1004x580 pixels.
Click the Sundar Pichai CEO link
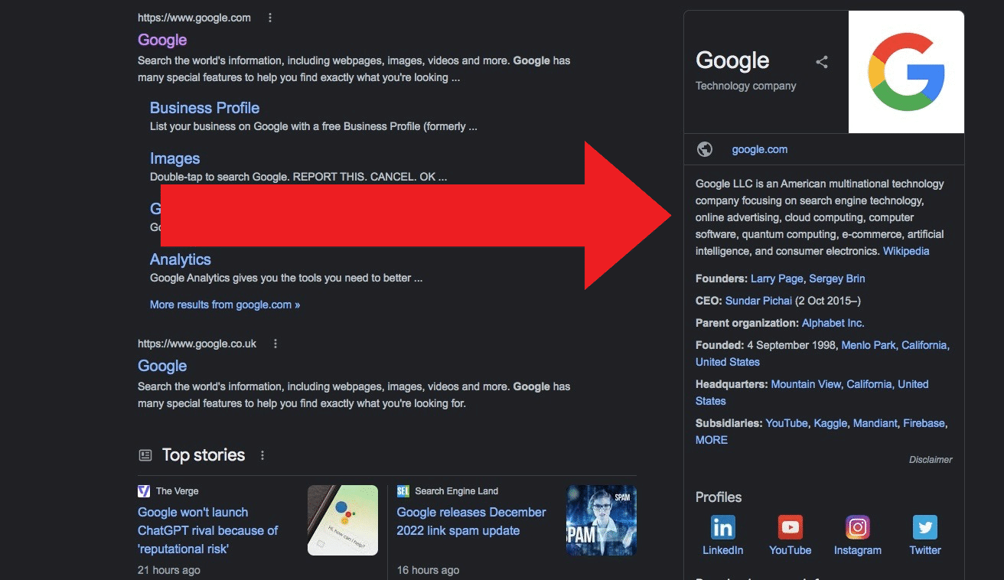pos(758,301)
